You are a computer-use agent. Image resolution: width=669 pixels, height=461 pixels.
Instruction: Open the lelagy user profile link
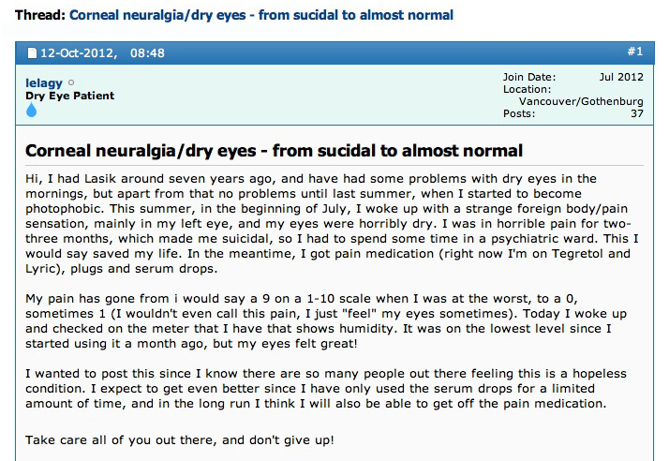[44, 83]
